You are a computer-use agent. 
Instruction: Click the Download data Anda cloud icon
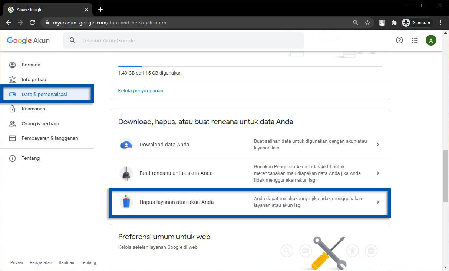pyautogui.click(x=126, y=145)
